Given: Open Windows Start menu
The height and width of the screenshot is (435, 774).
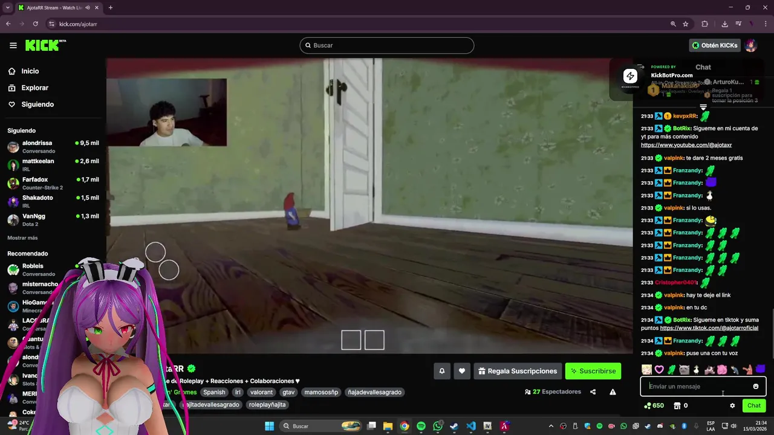Looking at the screenshot, I should (x=269, y=427).
